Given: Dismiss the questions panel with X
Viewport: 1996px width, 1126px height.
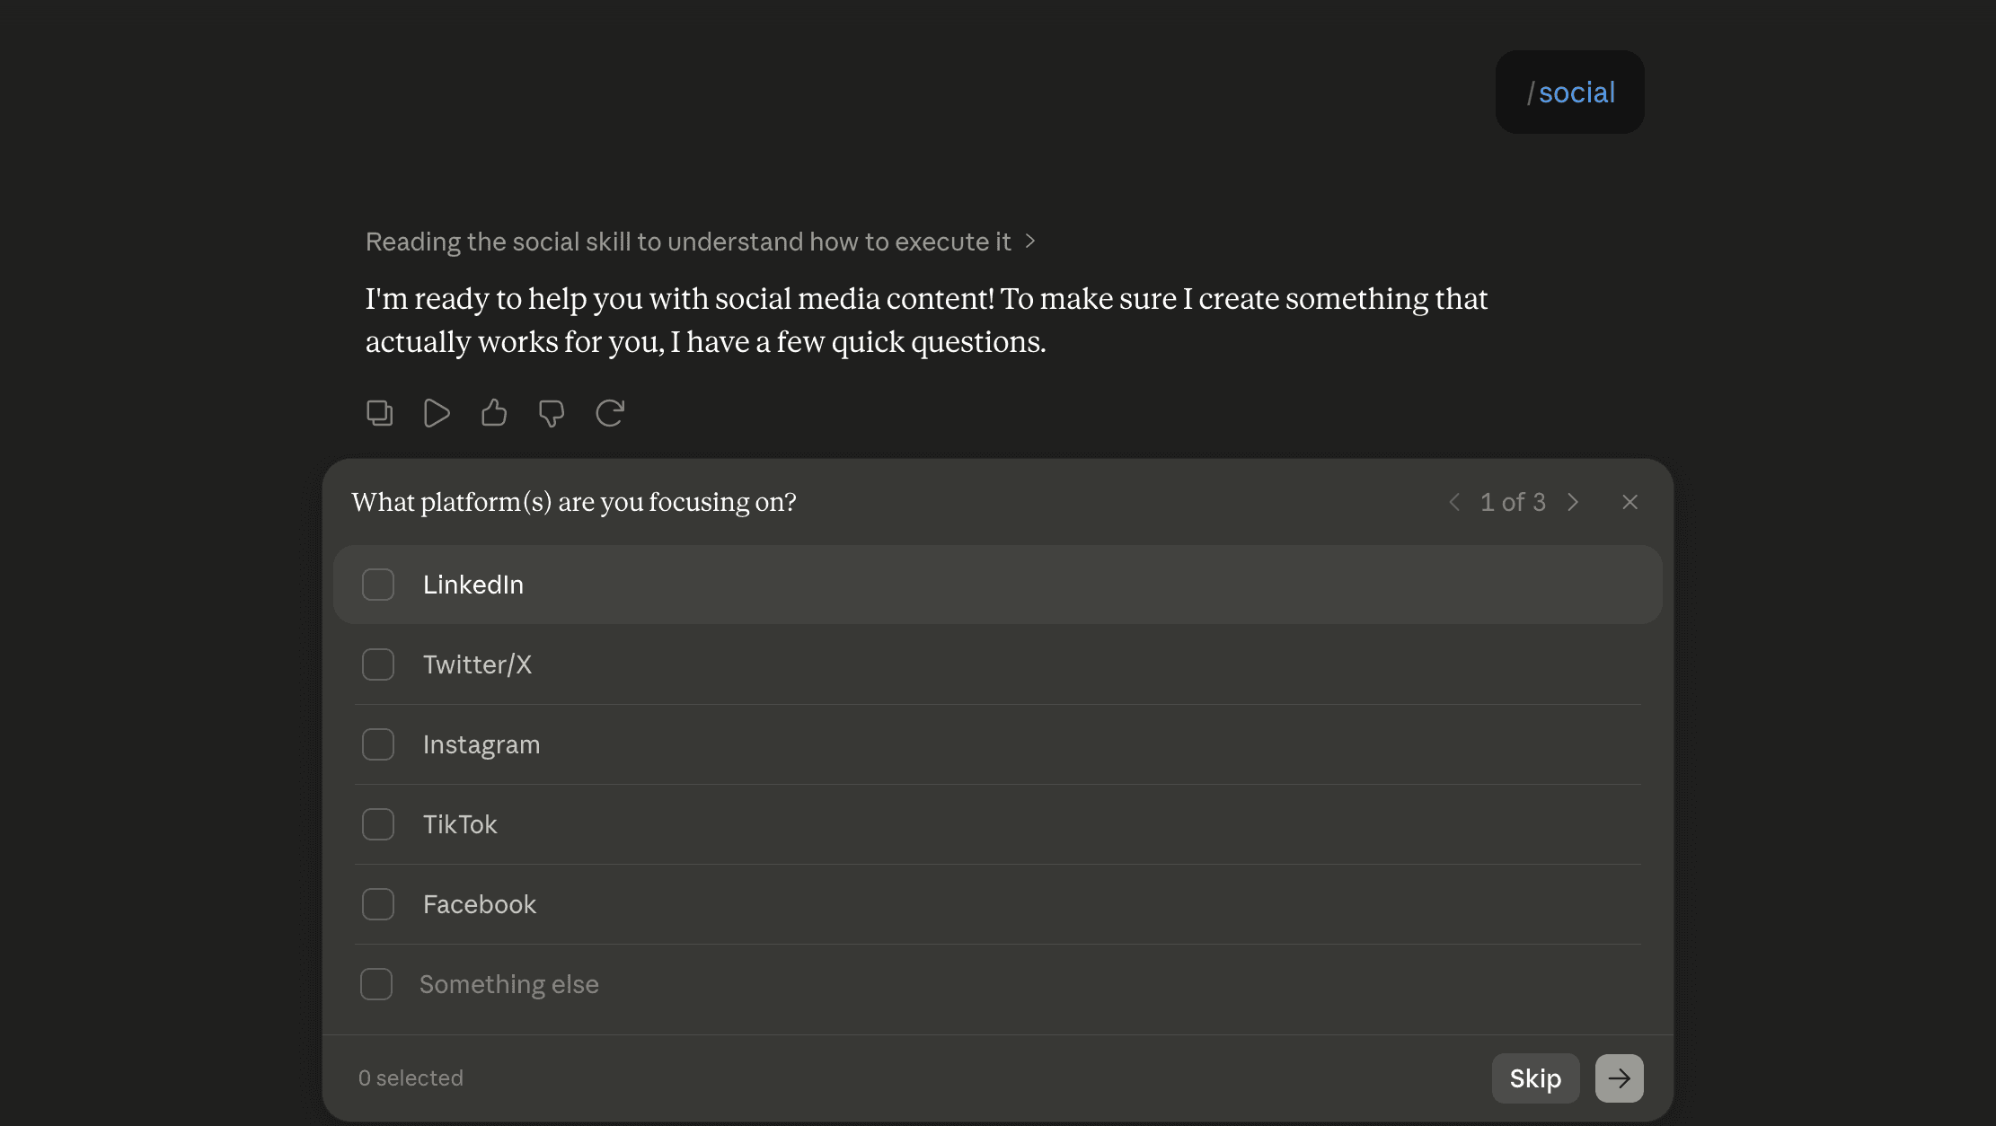Looking at the screenshot, I should (1629, 502).
